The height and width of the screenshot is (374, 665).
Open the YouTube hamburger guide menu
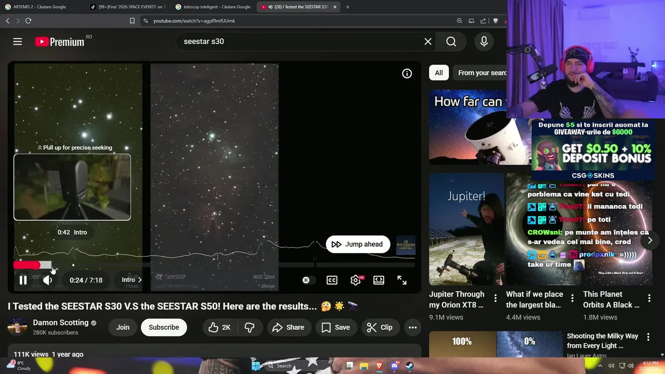point(18,42)
